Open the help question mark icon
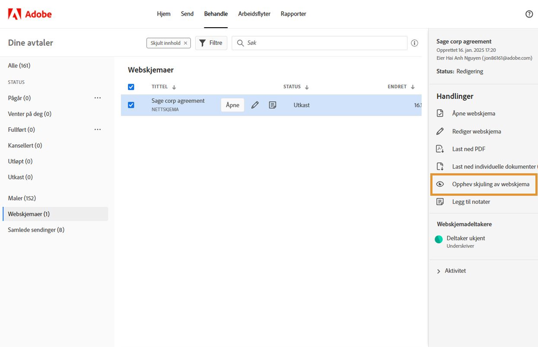This screenshot has height=347, width=538. coord(529,14)
